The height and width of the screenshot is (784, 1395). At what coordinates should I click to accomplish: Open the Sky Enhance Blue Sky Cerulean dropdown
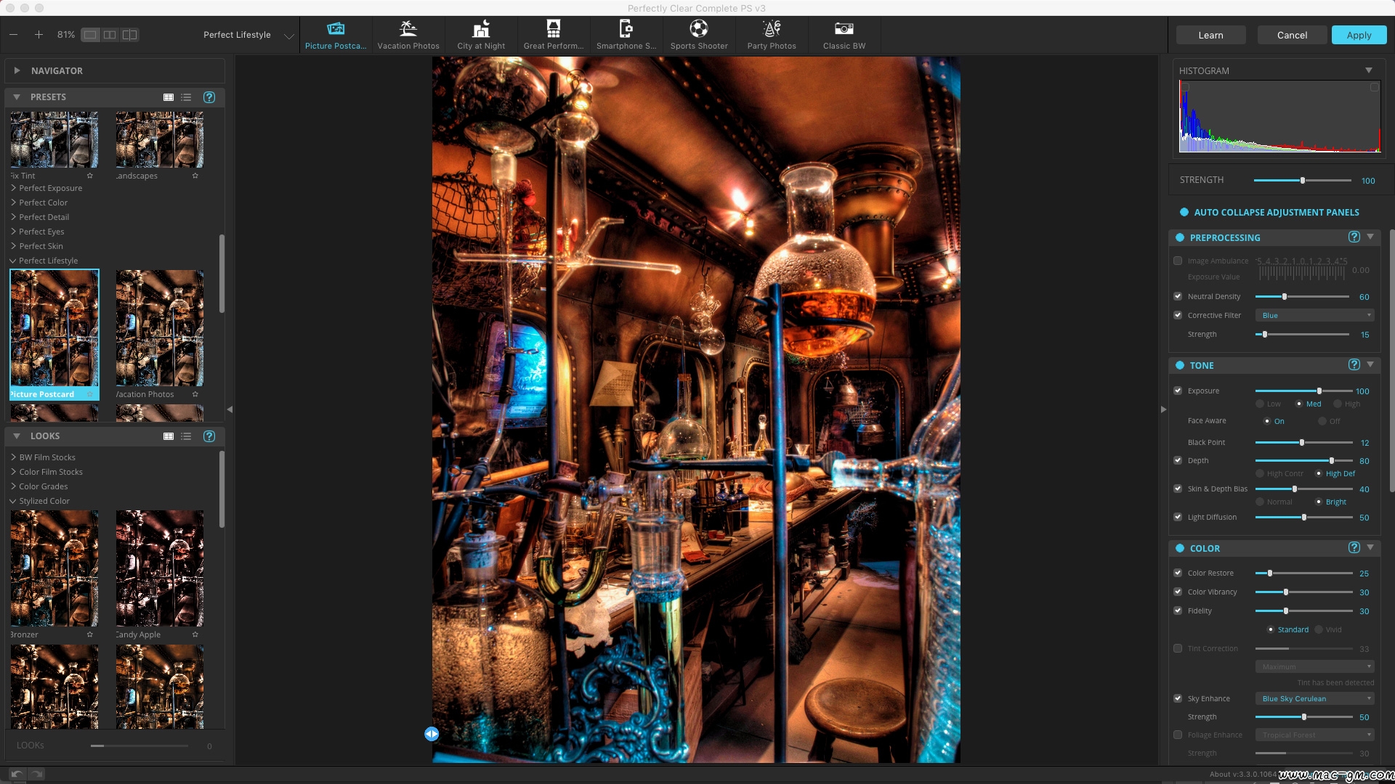(1314, 698)
